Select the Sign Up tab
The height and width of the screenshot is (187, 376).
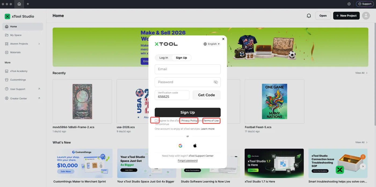[x=181, y=58]
